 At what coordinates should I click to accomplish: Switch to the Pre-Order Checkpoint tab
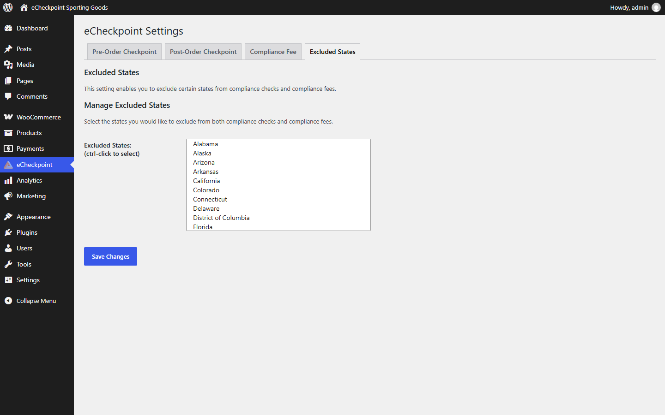tap(124, 52)
